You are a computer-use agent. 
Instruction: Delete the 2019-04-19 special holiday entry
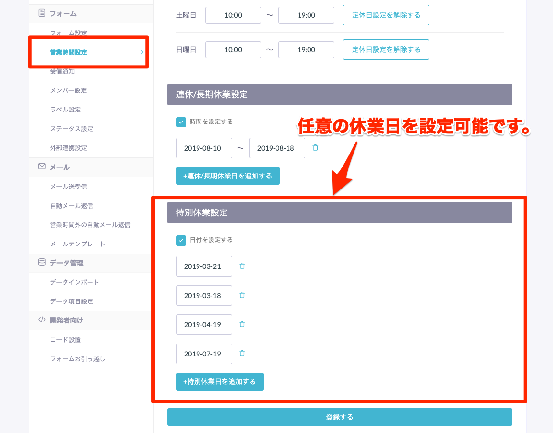point(242,324)
